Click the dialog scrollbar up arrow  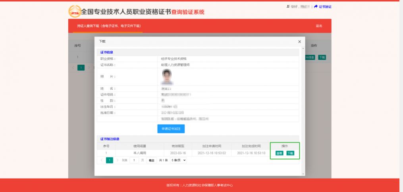coord(303,48)
